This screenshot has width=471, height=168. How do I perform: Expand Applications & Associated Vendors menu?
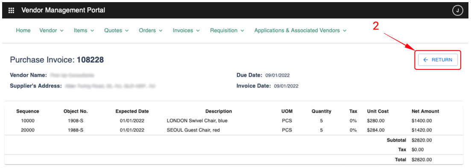pyautogui.click(x=300, y=30)
